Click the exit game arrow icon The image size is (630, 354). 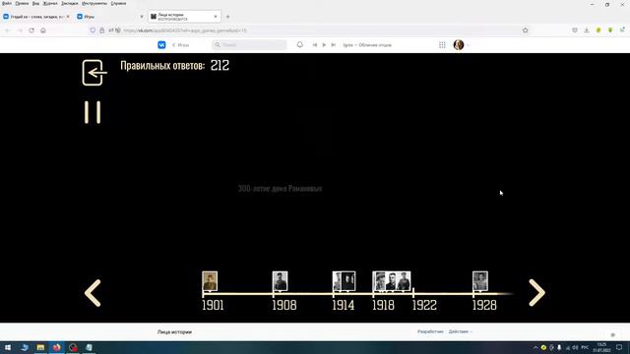pyautogui.click(x=94, y=73)
